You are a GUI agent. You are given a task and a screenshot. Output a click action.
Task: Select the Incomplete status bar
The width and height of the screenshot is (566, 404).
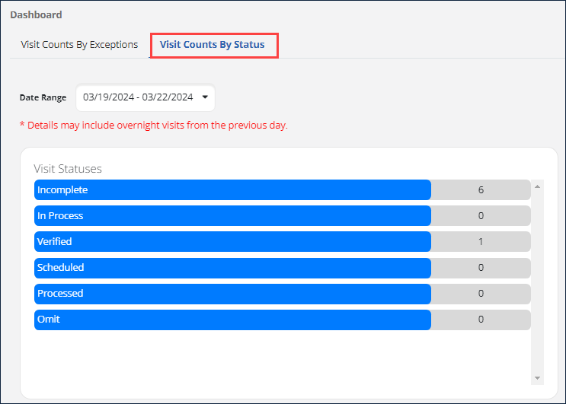pos(232,190)
